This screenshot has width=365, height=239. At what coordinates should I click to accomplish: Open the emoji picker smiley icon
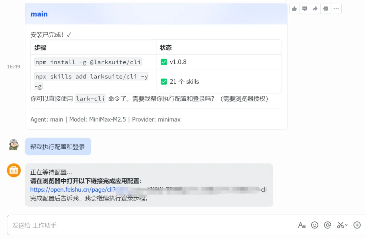(315, 225)
